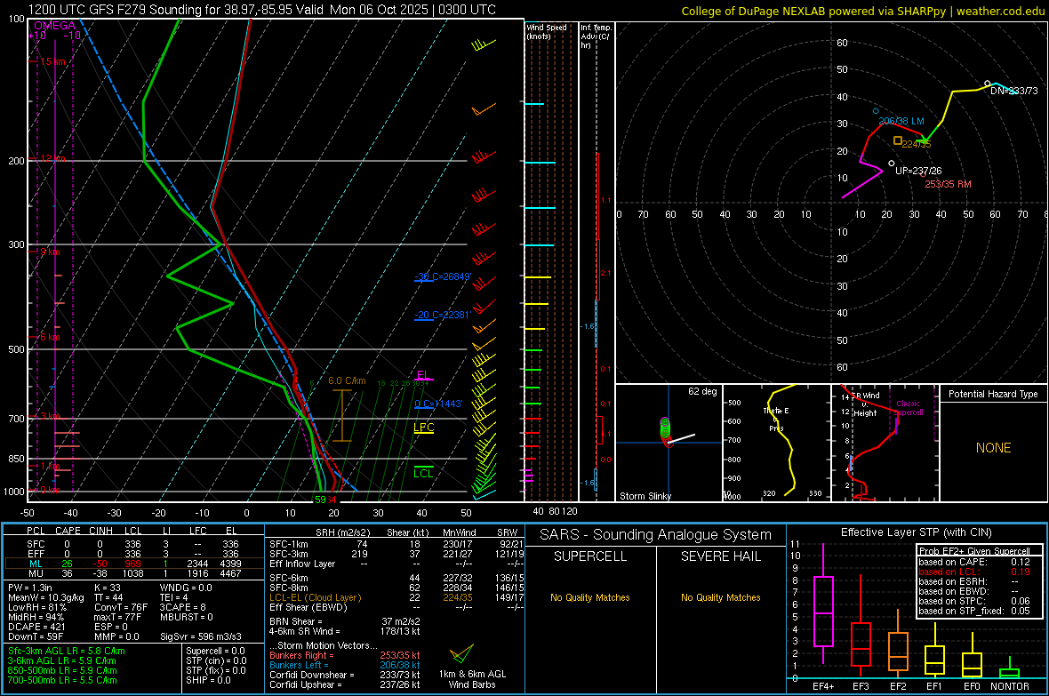Viewport: 1049px width, 696px height.
Task: Click the Bunkers Left = 206/38 kt line
Action: [345, 665]
